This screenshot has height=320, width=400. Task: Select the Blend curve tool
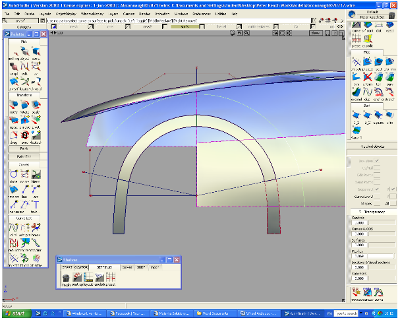pos(36,176)
